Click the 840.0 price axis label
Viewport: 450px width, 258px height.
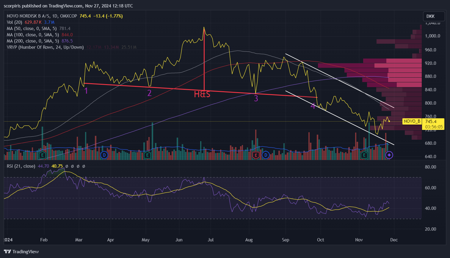pos(431,90)
